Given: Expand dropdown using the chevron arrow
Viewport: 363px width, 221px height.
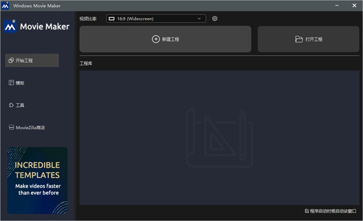Looking at the screenshot, I should coord(199,19).
